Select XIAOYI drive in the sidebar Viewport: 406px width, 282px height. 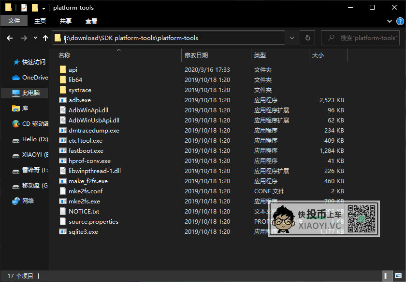30,155
